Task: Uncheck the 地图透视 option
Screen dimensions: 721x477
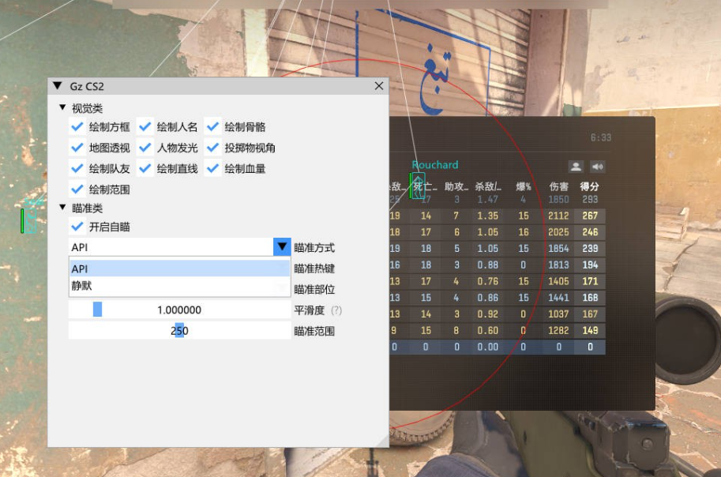Action: coord(77,148)
